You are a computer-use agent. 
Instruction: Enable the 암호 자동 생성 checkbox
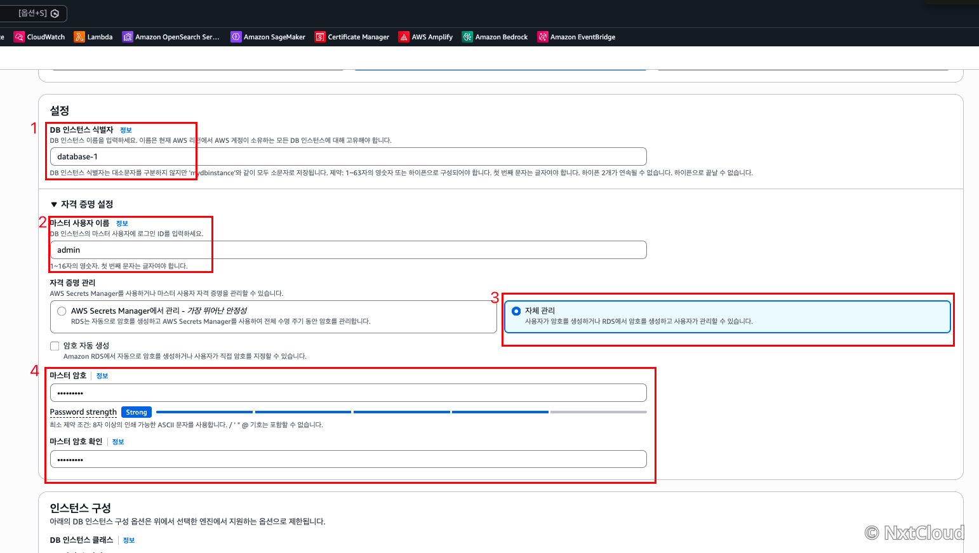[x=55, y=346]
